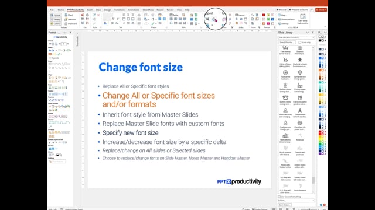375x210 pixels.
Task: Click the Settings icon in ribbon
Action: tap(284, 24)
